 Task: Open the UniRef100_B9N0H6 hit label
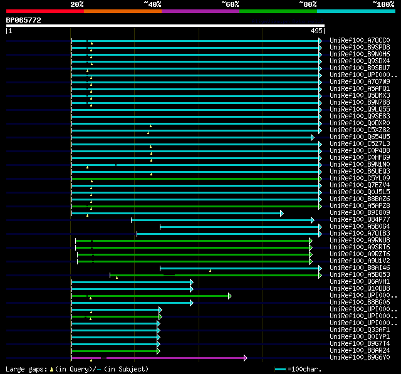360,55
